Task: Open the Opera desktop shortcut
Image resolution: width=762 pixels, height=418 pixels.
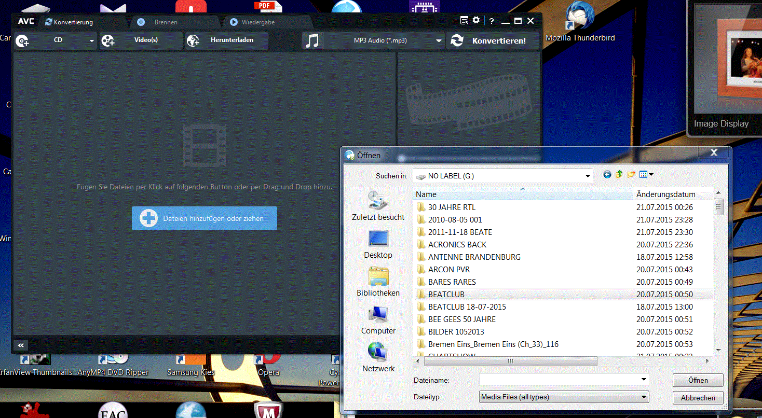Action: 268,365
